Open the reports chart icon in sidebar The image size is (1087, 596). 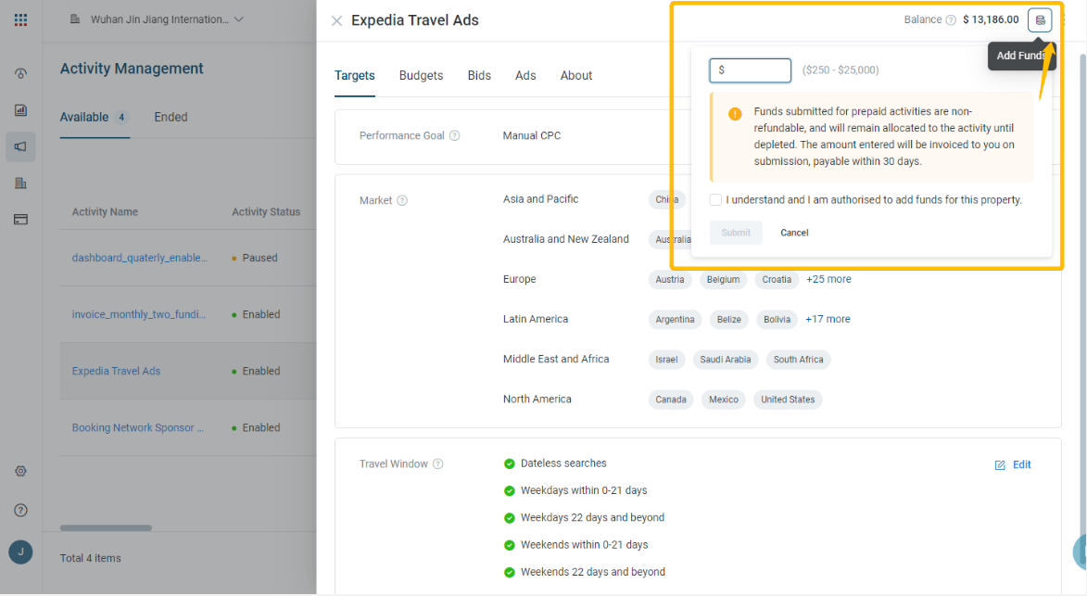(x=20, y=110)
